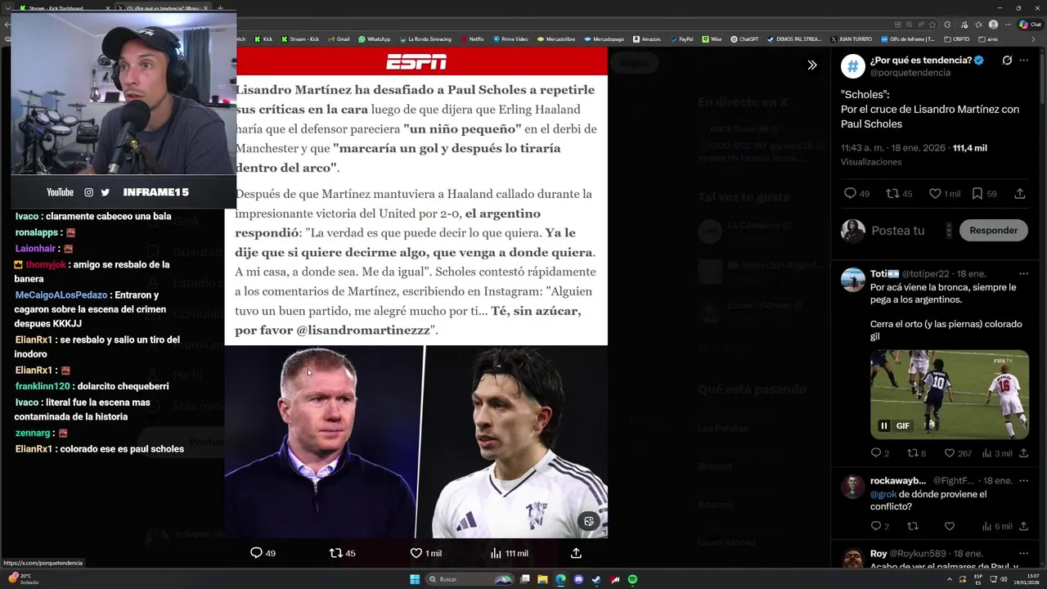This screenshot has height=589, width=1047.
Task: Click the reply count icon below the photo
Action: coord(256,553)
